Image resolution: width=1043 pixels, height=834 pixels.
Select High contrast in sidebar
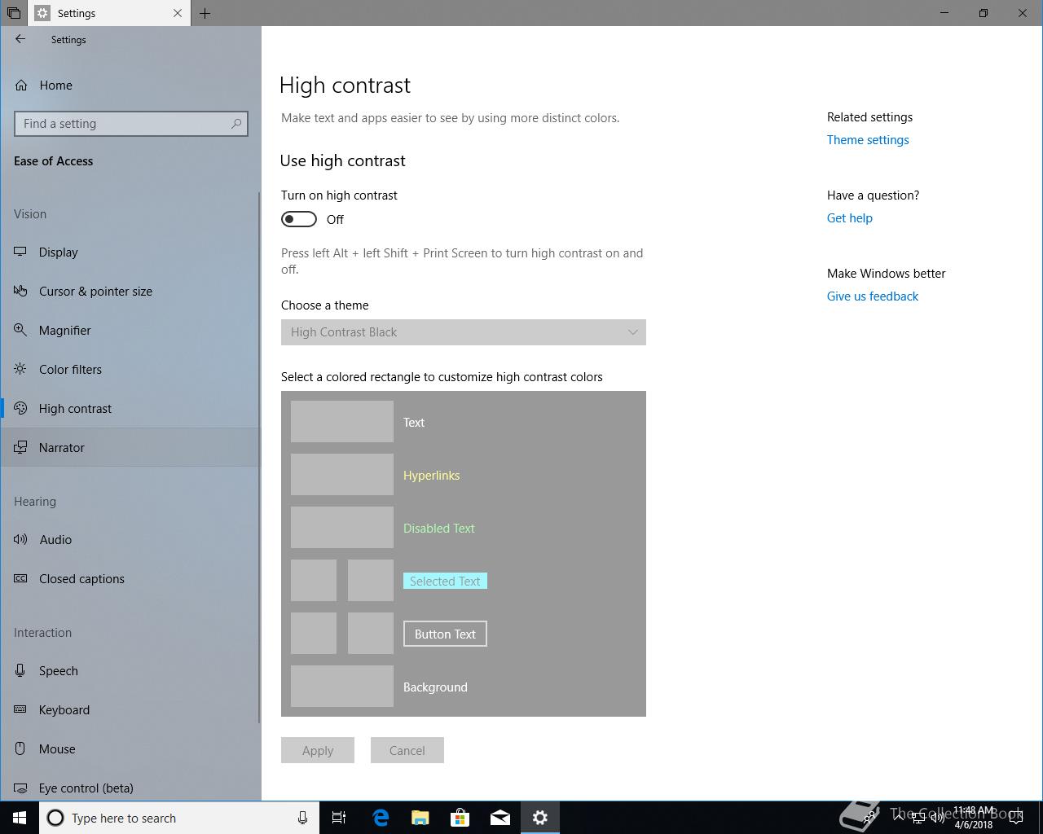[x=130, y=408]
